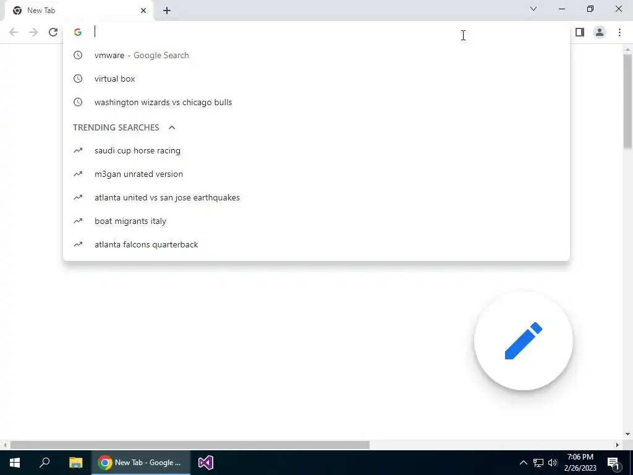Show hidden system tray icons

point(523,463)
